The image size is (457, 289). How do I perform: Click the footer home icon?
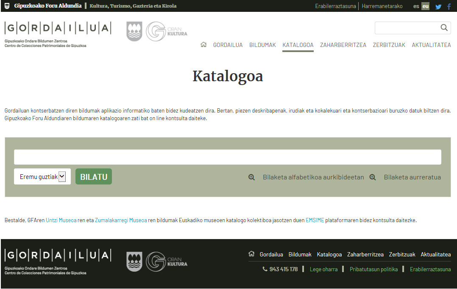coord(251,254)
